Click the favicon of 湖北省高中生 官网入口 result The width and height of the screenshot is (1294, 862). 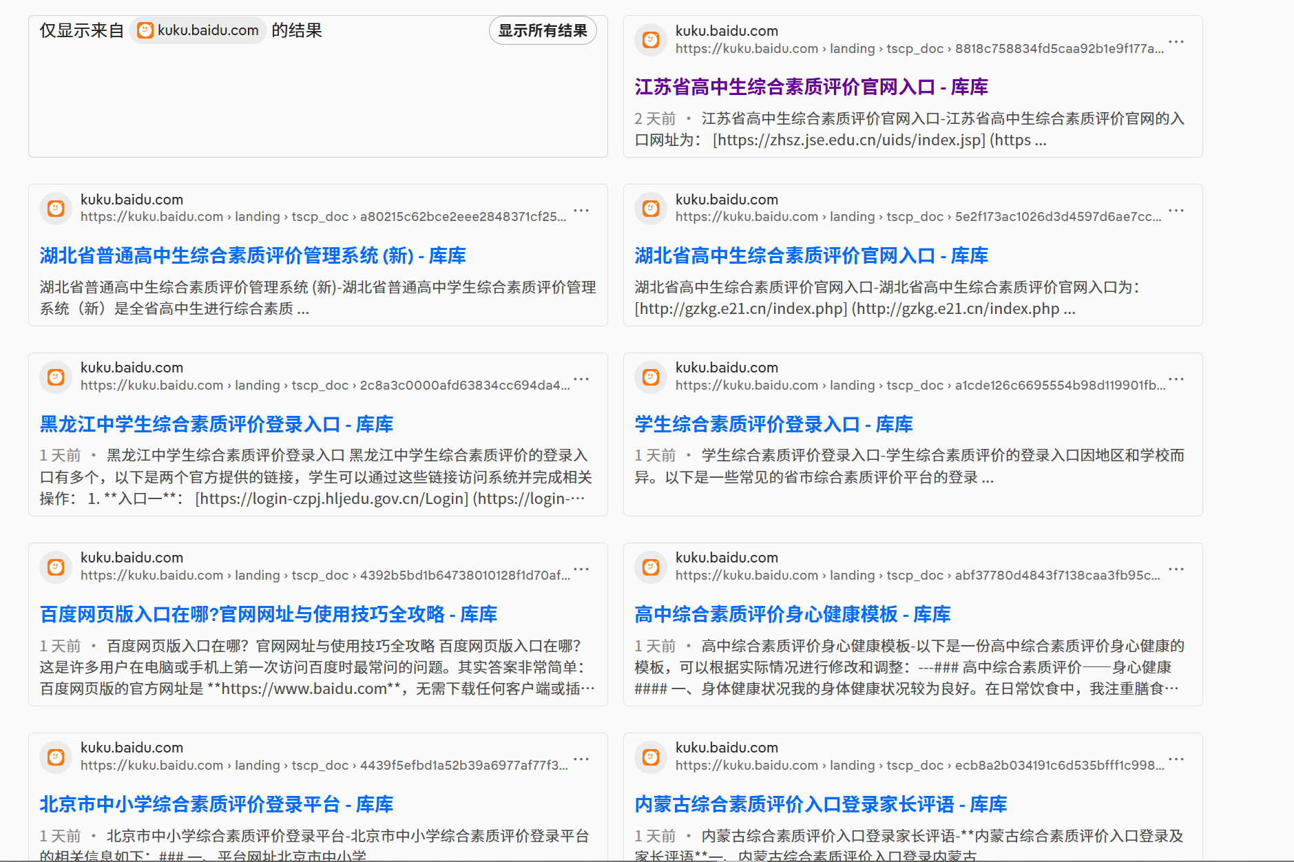coord(651,209)
